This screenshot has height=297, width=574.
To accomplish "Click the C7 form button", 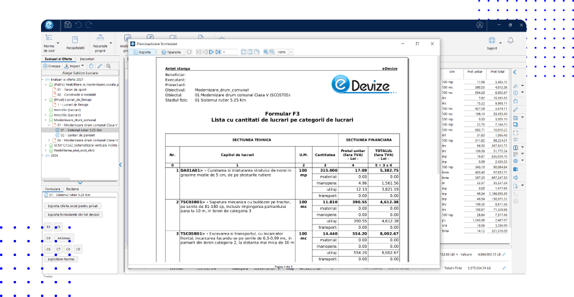I will coord(58,249).
